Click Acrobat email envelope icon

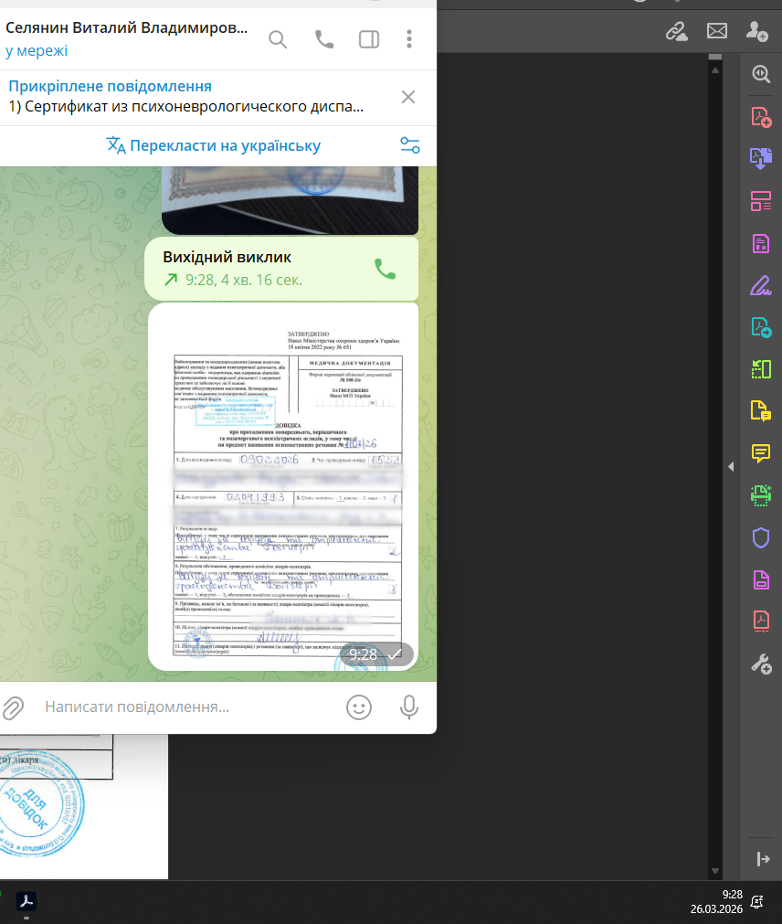tap(716, 31)
